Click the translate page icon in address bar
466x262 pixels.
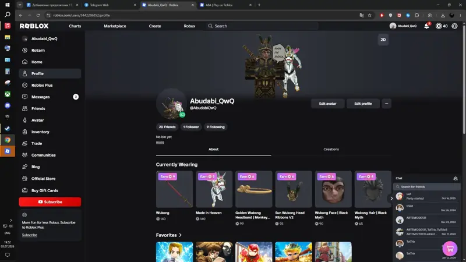[362, 15]
